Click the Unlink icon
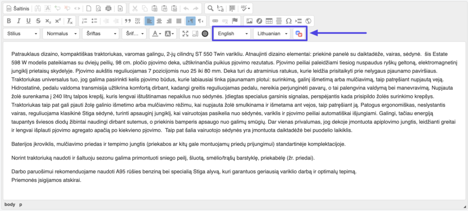This screenshot has width=468, height=211. [225, 21]
